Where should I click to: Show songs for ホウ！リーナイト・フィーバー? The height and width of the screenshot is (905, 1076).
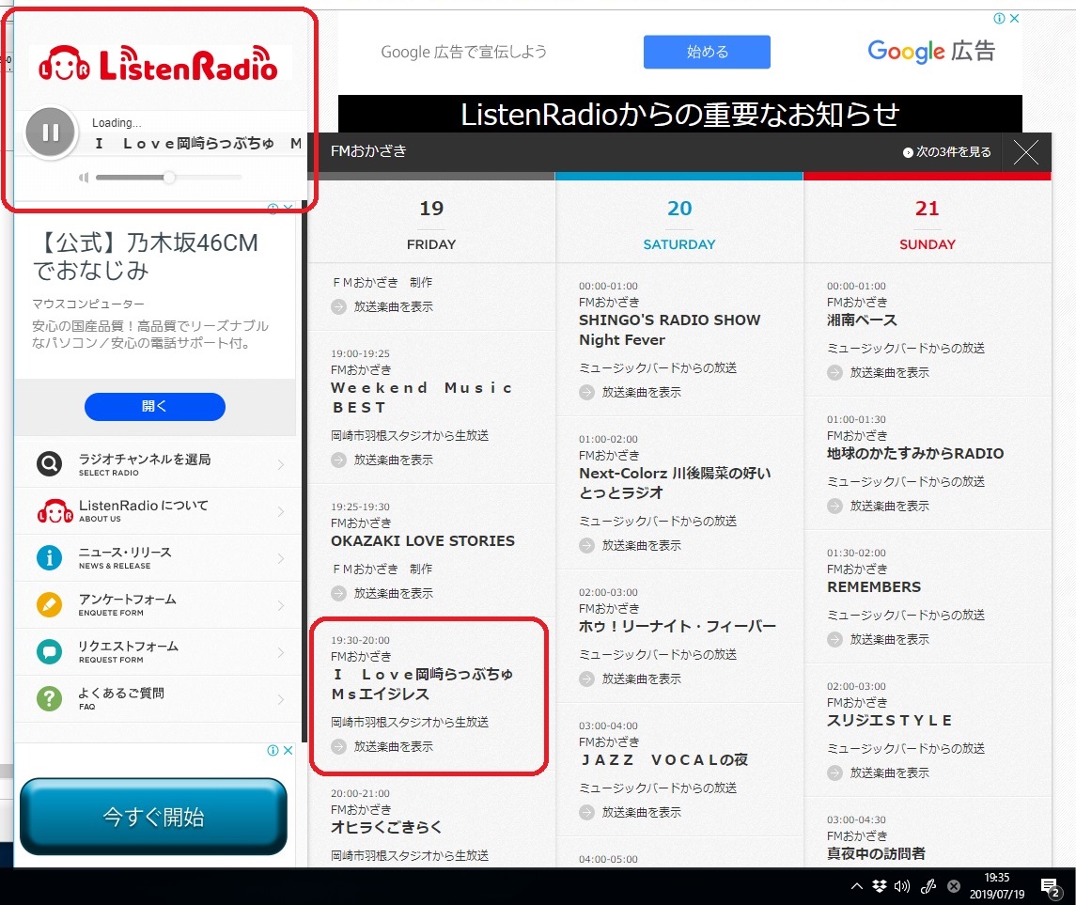pos(631,679)
